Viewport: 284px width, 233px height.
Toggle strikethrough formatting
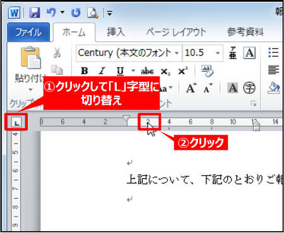click(x=147, y=71)
